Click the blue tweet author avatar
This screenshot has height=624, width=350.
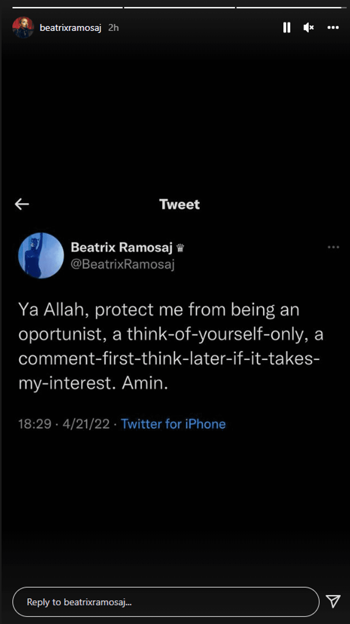(41, 256)
